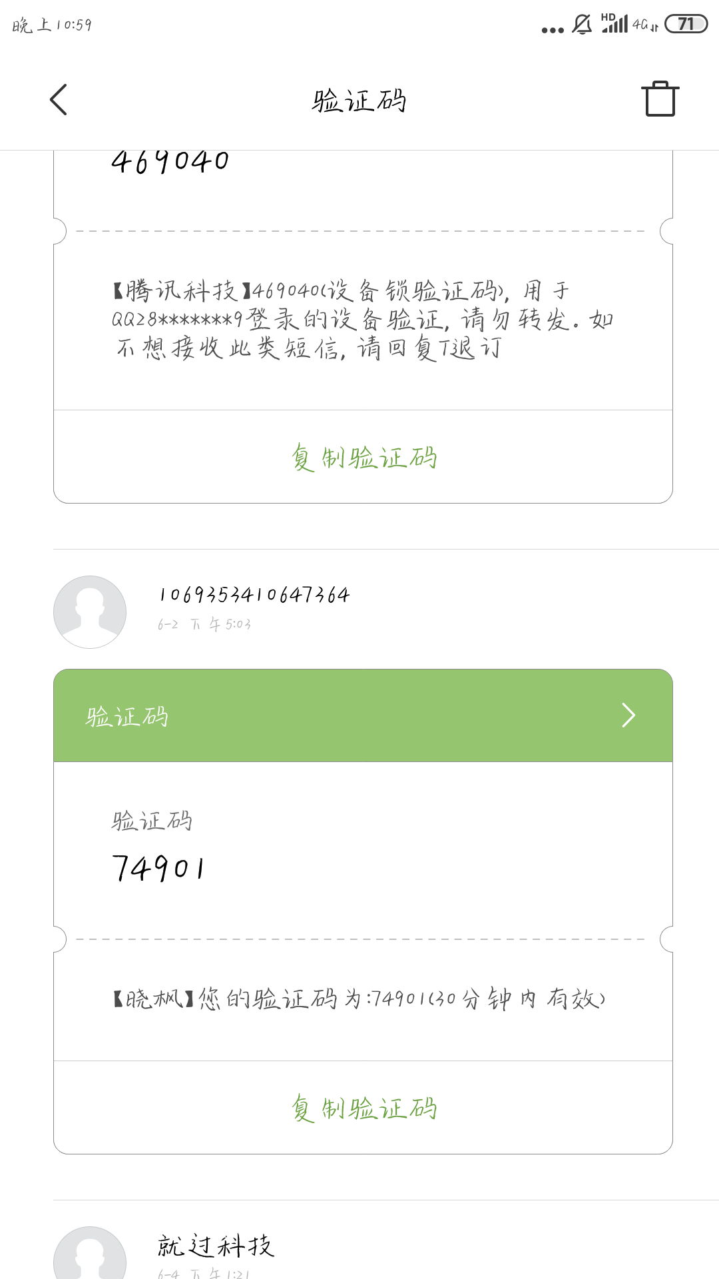Tap the battery indicator showing 71
This screenshot has width=719, height=1279.
[x=686, y=24]
